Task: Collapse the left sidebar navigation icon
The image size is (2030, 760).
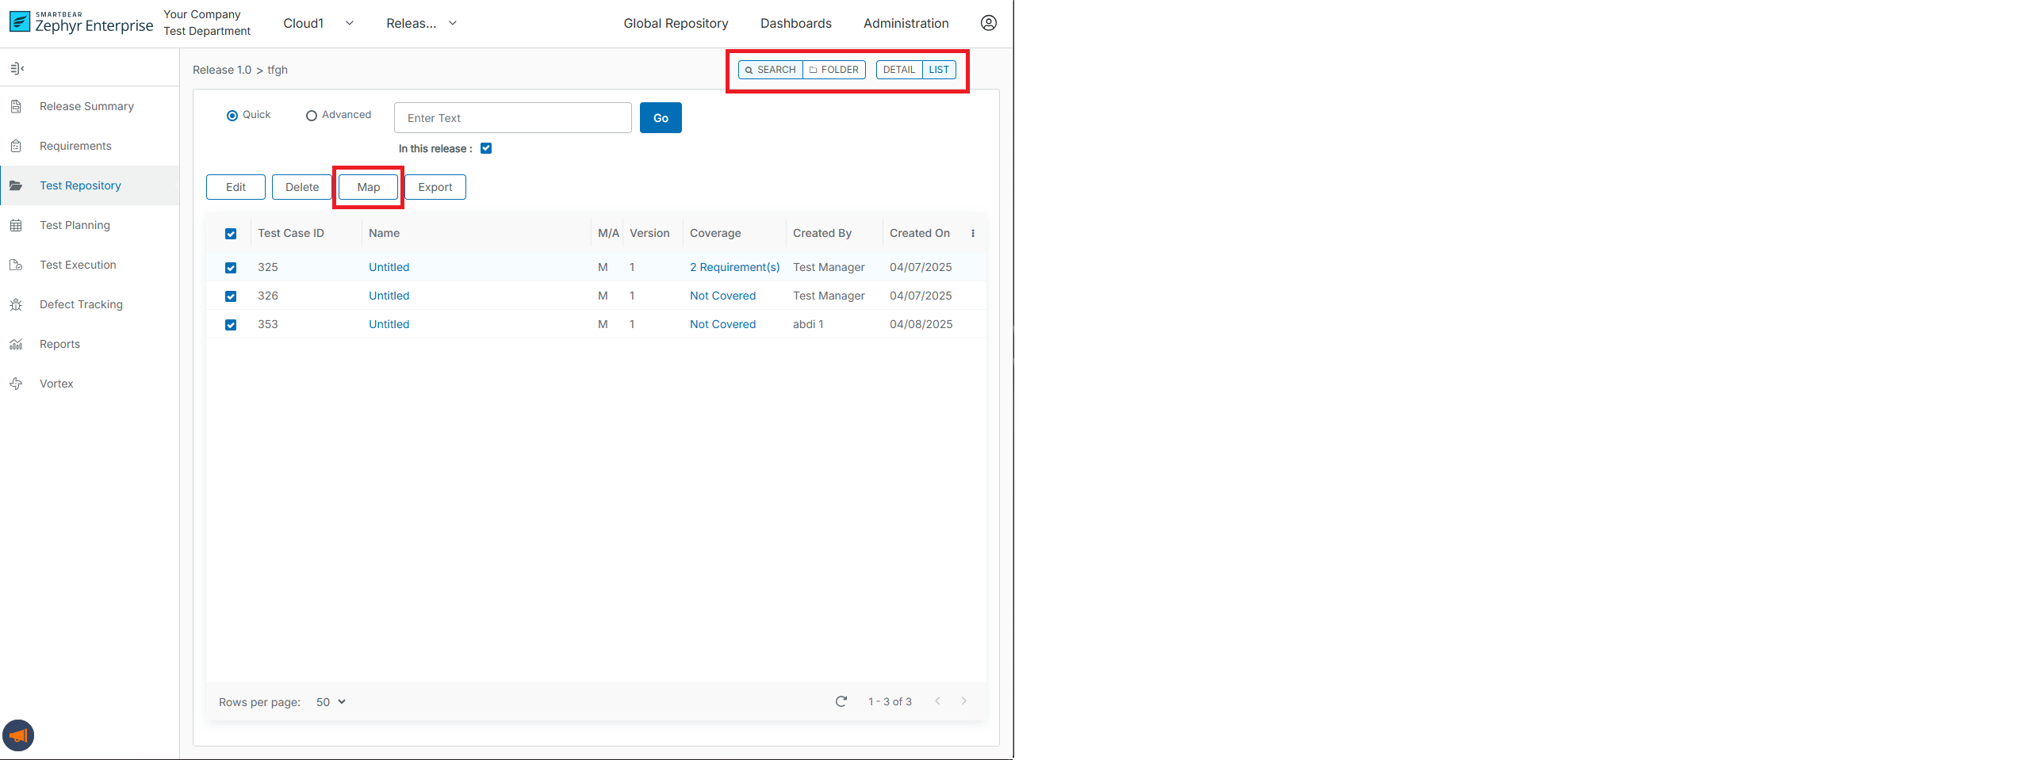Action: pyautogui.click(x=17, y=69)
